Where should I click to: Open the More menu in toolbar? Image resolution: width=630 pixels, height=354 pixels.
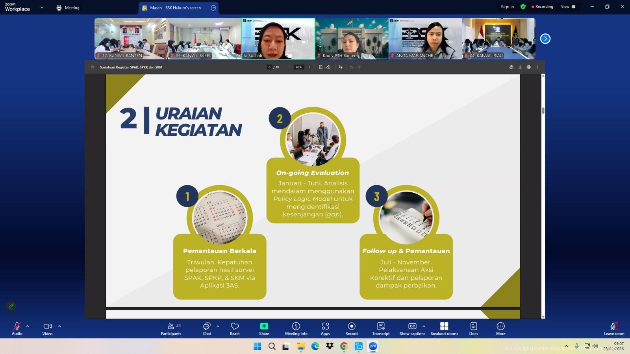(x=500, y=328)
